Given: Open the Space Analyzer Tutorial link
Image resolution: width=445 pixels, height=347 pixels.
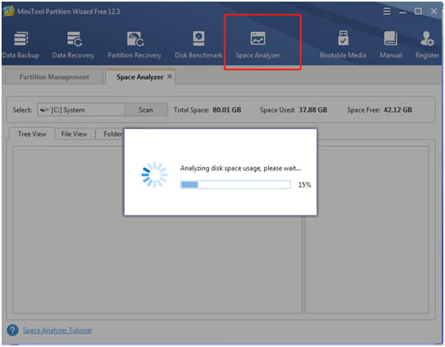Looking at the screenshot, I should (x=57, y=330).
